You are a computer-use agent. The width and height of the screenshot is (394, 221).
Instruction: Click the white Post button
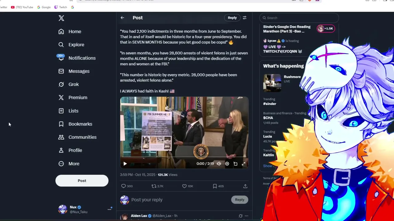82,181
